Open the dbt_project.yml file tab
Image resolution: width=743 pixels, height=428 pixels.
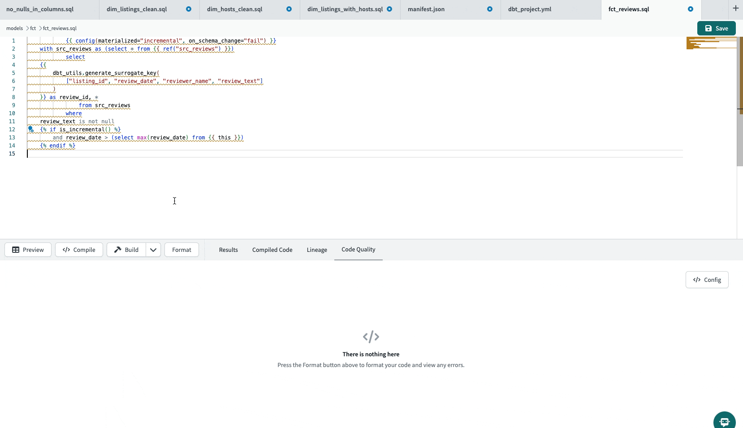pos(530,9)
